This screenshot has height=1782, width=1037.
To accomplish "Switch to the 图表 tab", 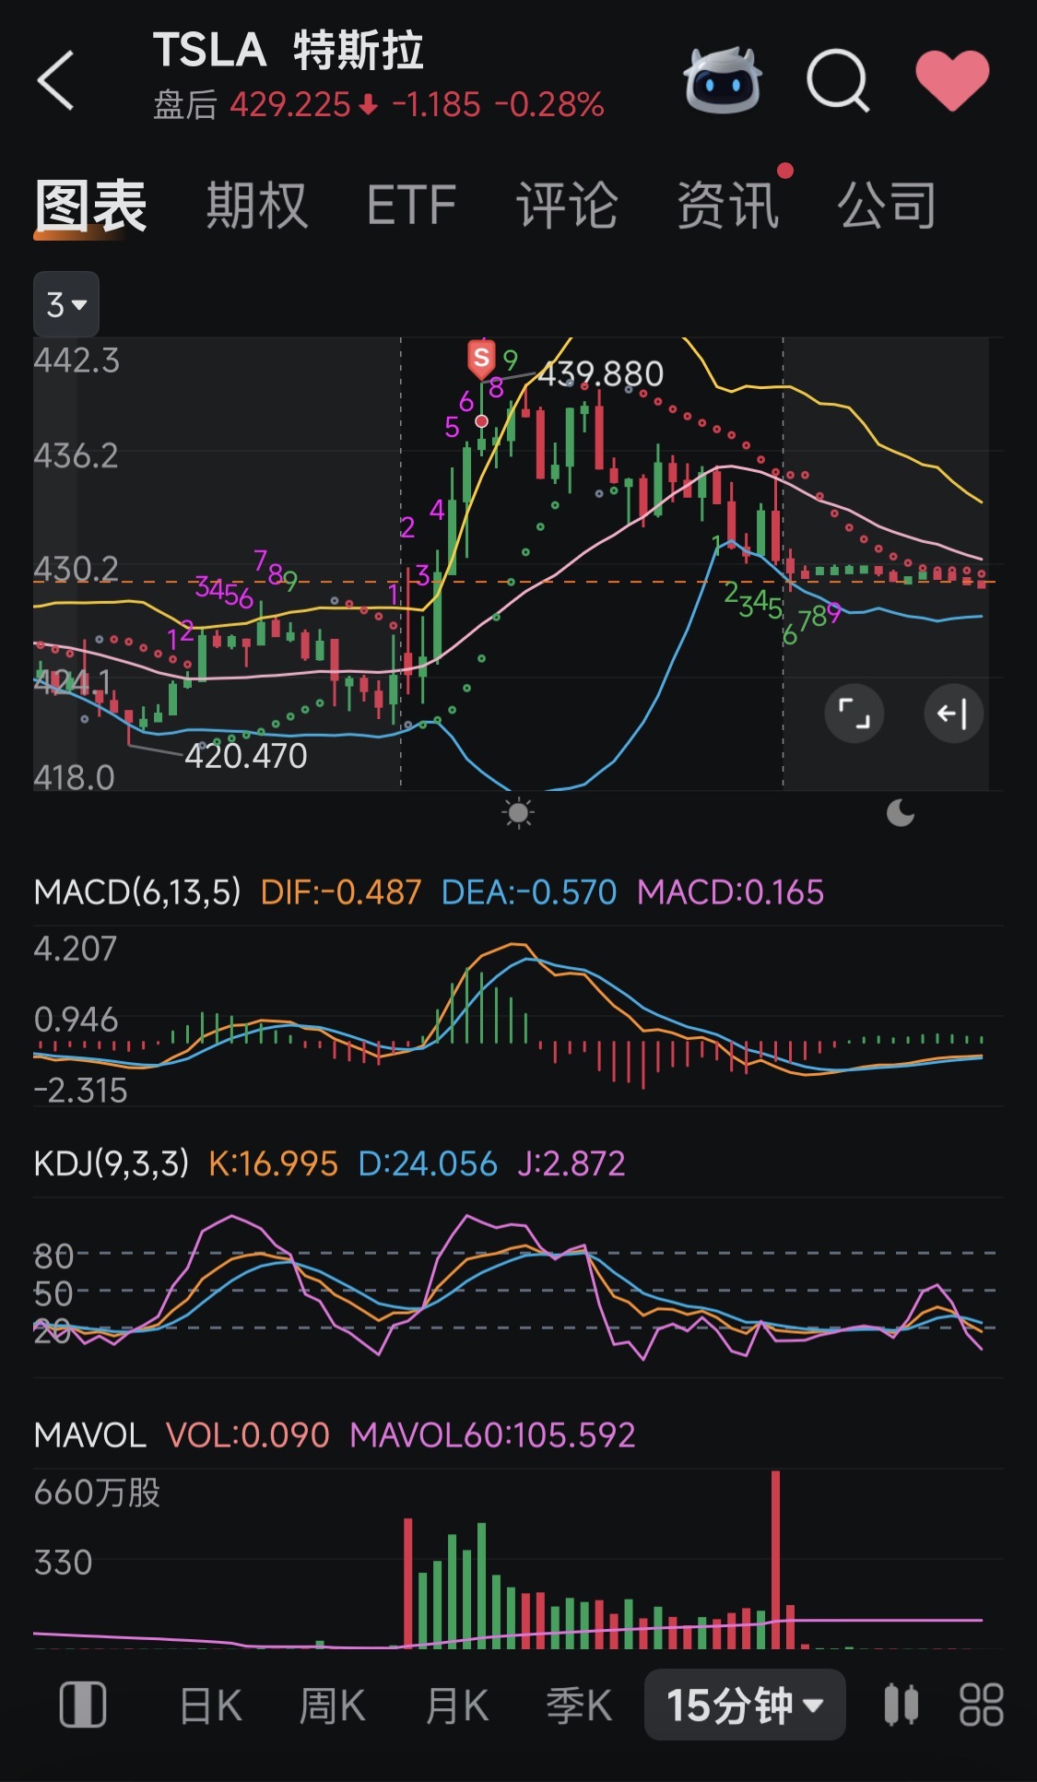I will point(90,205).
